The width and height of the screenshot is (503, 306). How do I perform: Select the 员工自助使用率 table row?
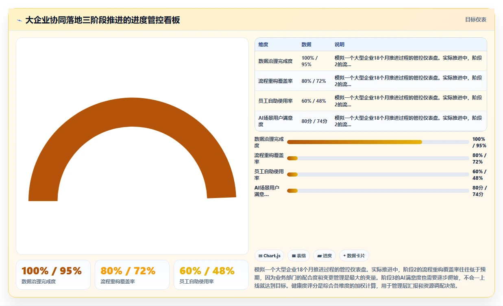click(x=371, y=101)
